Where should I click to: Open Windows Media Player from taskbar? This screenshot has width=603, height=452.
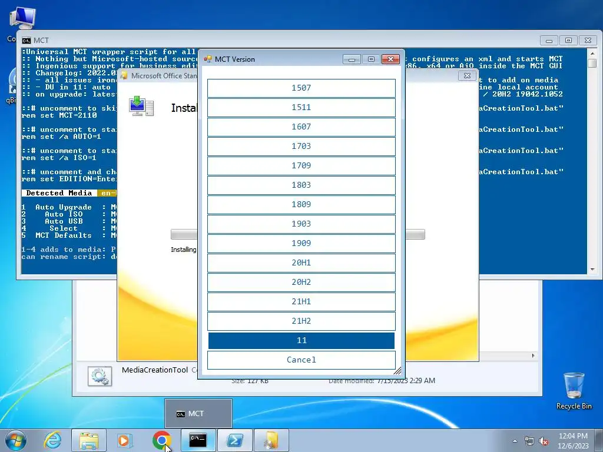125,440
